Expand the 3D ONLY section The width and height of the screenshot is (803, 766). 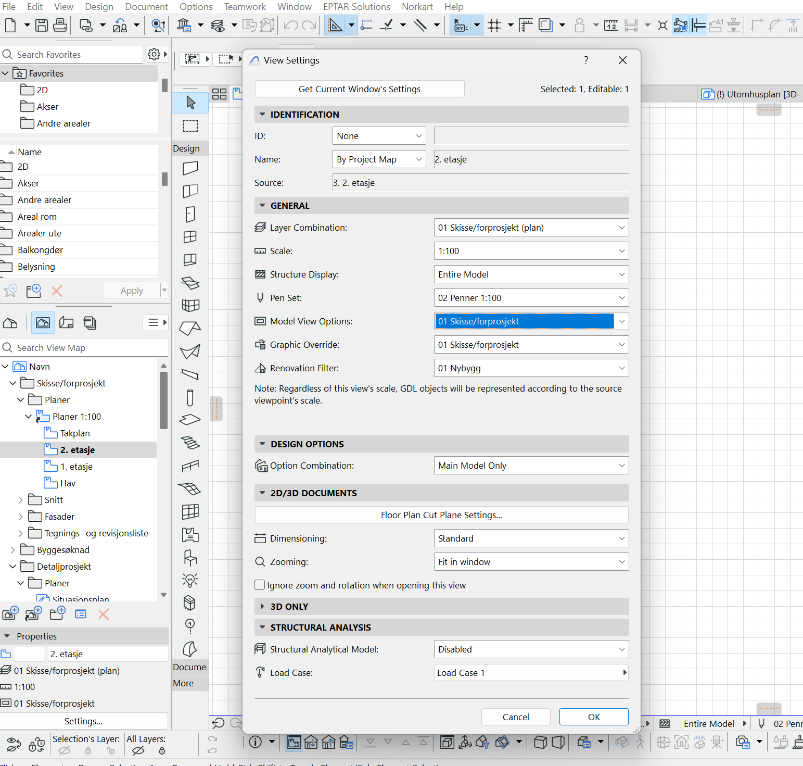pos(262,607)
